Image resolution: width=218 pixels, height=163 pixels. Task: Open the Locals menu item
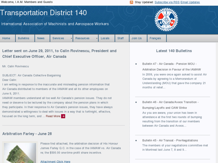[105, 38]
